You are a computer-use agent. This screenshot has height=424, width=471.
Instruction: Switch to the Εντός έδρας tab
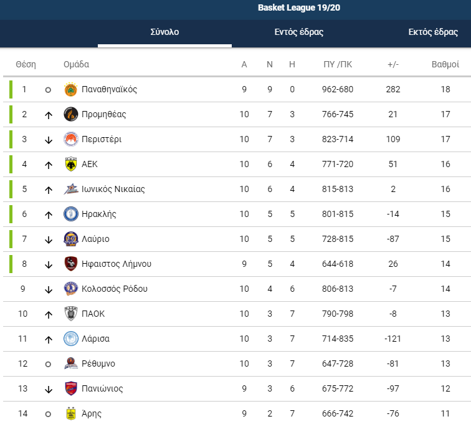pyautogui.click(x=299, y=32)
